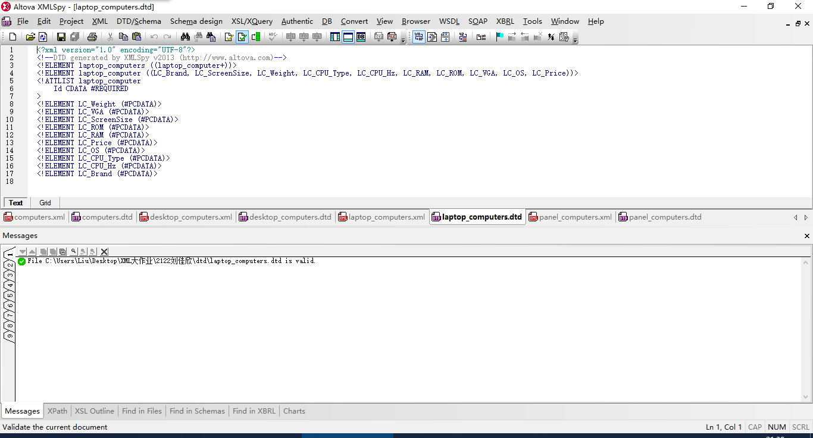
Task: Switch to Grid view tab
Action: (45, 203)
